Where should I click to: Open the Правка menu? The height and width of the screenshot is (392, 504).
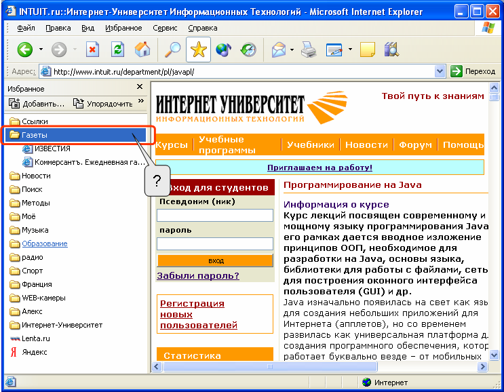58,28
